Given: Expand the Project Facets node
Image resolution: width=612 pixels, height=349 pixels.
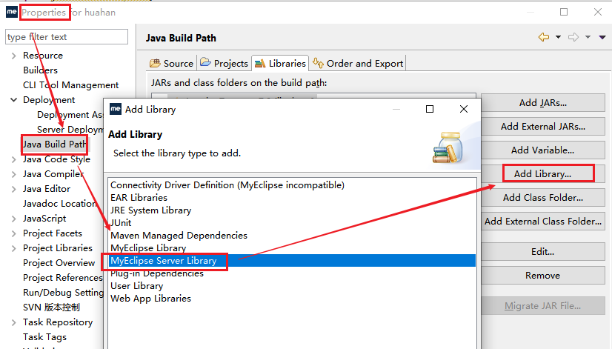Looking at the screenshot, I should (x=14, y=234).
